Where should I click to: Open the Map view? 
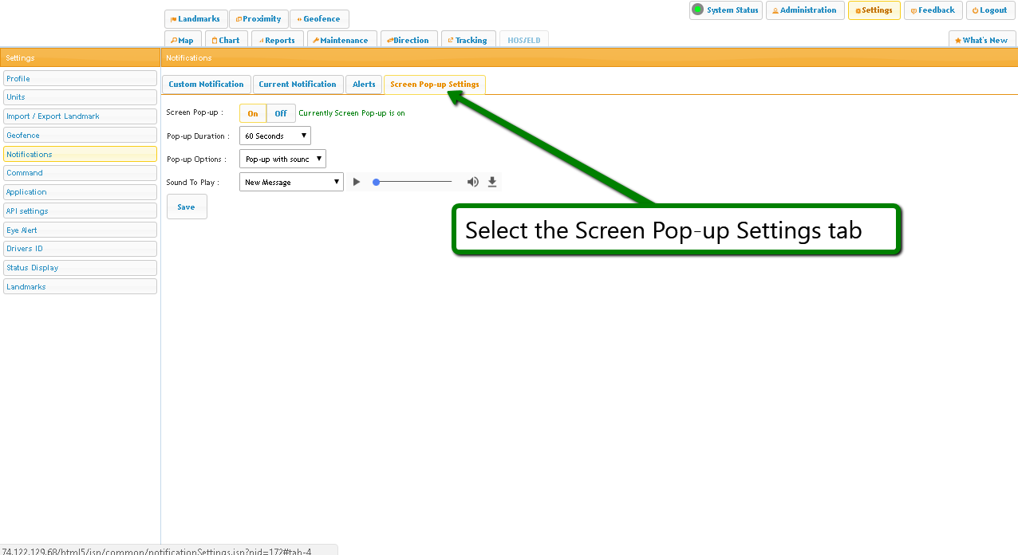[x=182, y=40]
